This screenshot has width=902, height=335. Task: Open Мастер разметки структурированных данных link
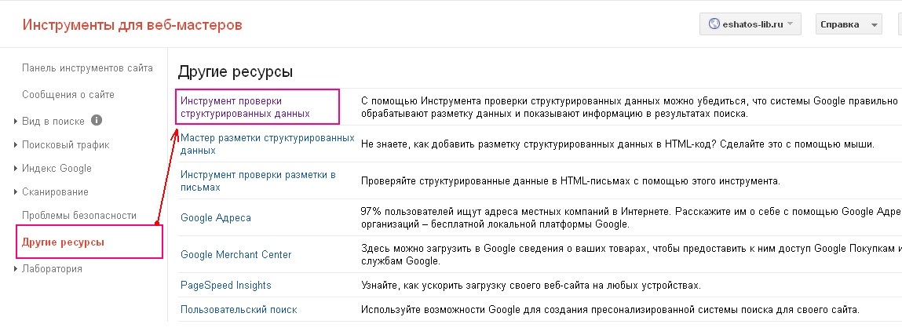tap(267, 144)
